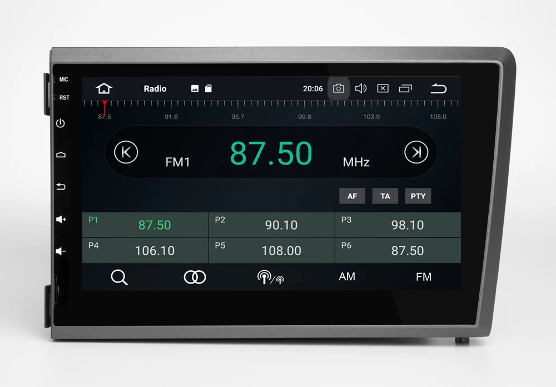Tap the SD card icon in status bar

coord(208,88)
